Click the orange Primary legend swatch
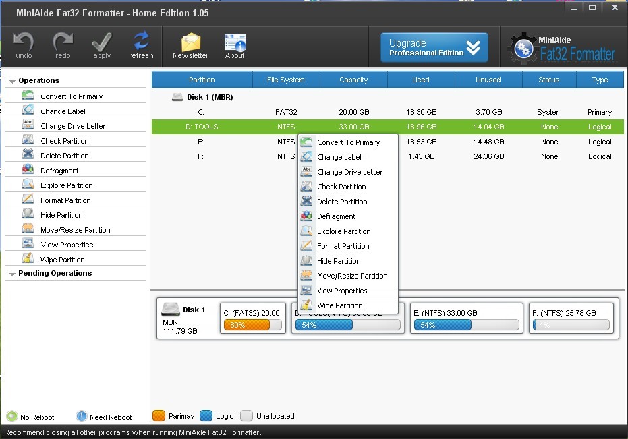The height and width of the screenshot is (439, 628). tap(159, 416)
